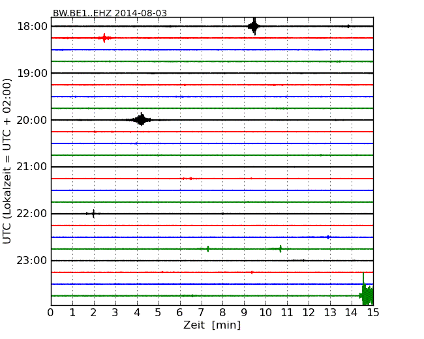Viewport: 424px width, 339px height.
Task: Click x-axis tick label 11
Action: click(x=287, y=313)
